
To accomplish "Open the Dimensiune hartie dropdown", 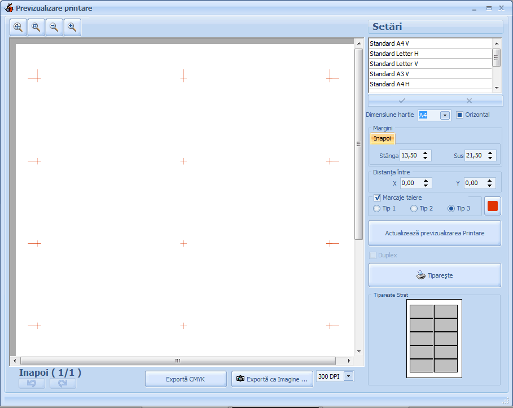I will click(x=445, y=115).
